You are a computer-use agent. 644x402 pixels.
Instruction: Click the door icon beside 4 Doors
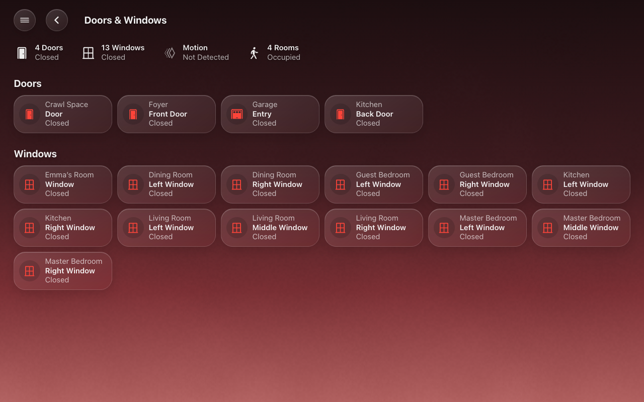pos(22,53)
